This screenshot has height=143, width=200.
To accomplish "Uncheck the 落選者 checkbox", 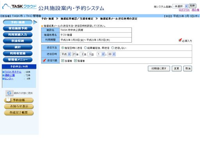I will click(75, 61).
